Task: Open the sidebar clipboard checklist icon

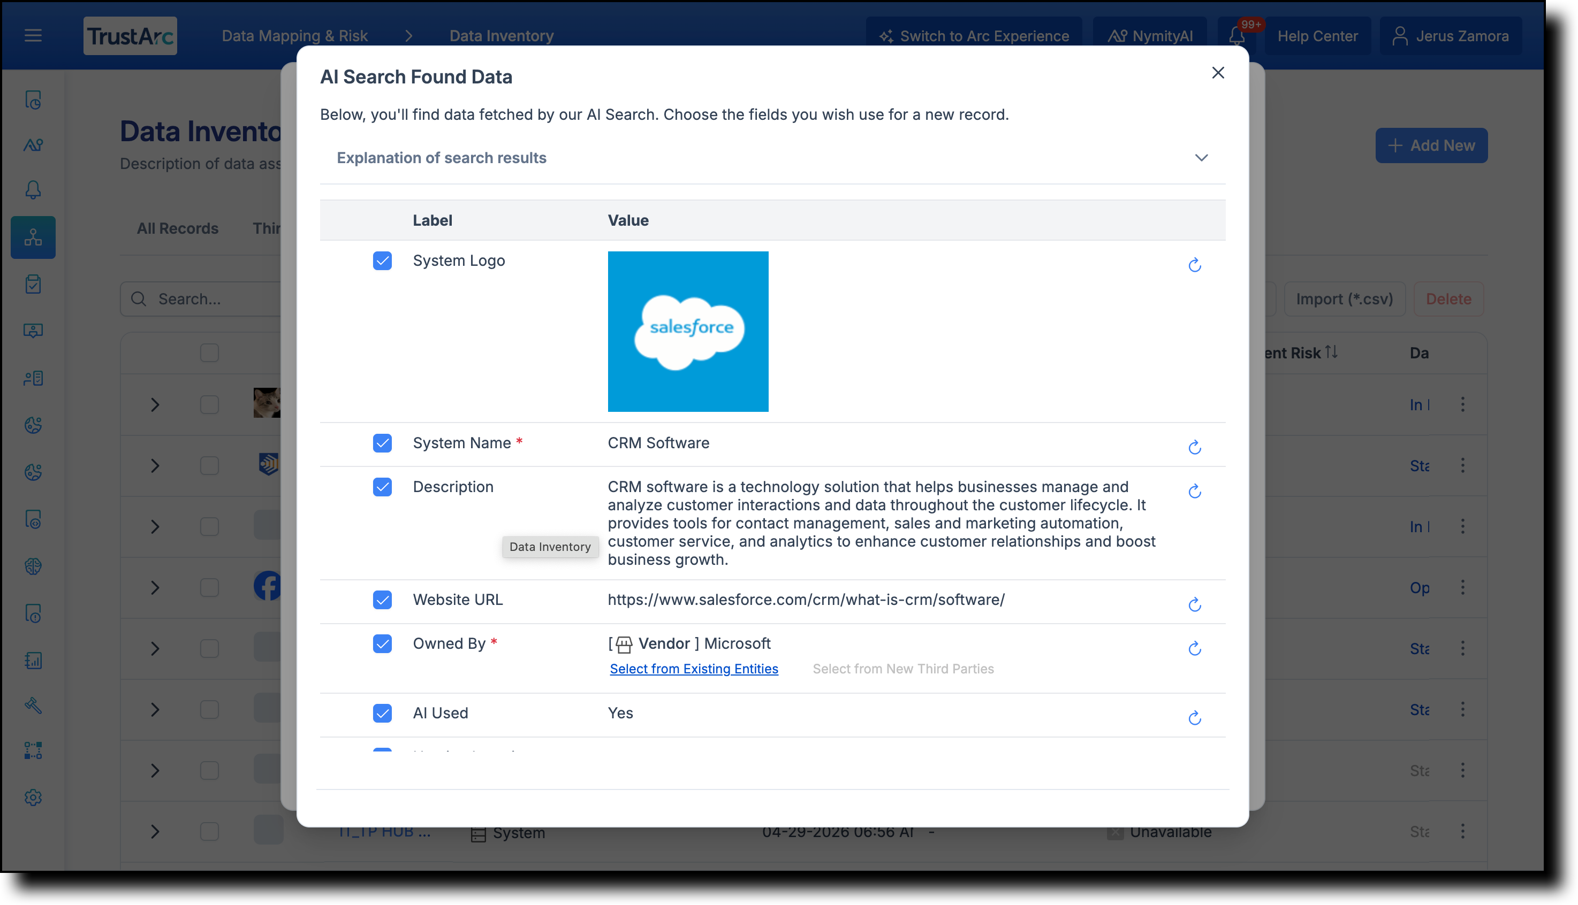Action: pyautogui.click(x=33, y=285)
